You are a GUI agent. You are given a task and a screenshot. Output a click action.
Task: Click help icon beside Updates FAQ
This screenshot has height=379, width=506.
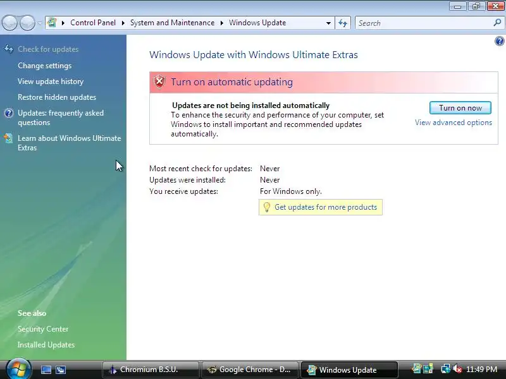pyautogui.click(x=9, y=113)
